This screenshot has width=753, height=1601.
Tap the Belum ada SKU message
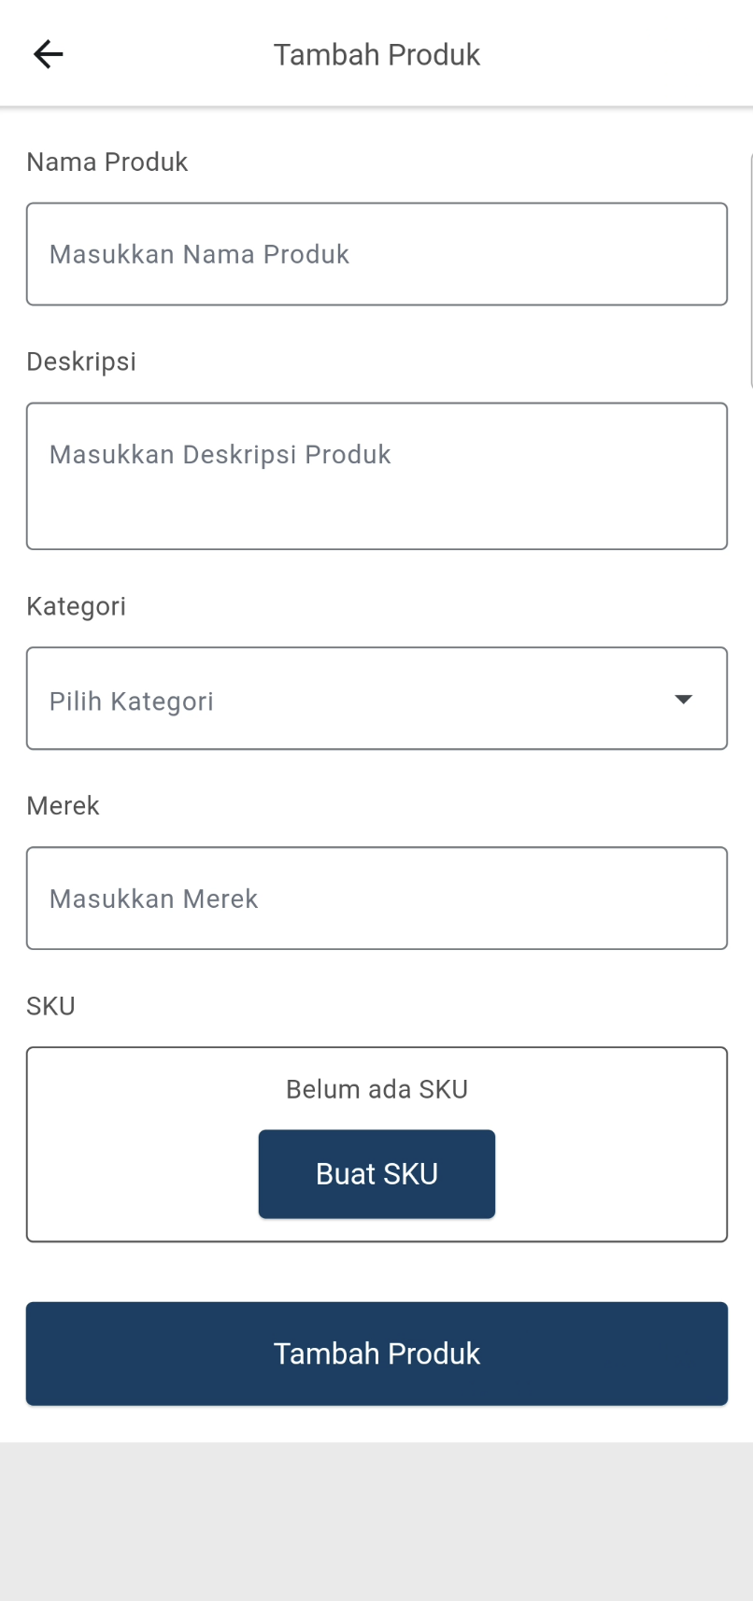[376, 1089]
